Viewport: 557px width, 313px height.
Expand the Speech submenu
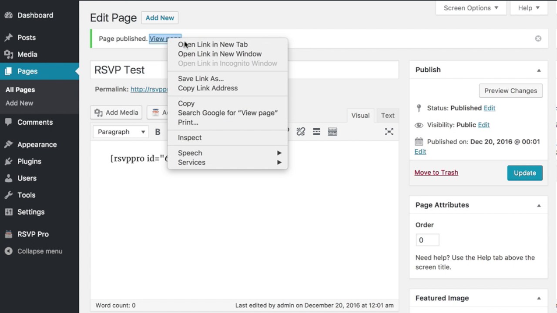(228, 153)
